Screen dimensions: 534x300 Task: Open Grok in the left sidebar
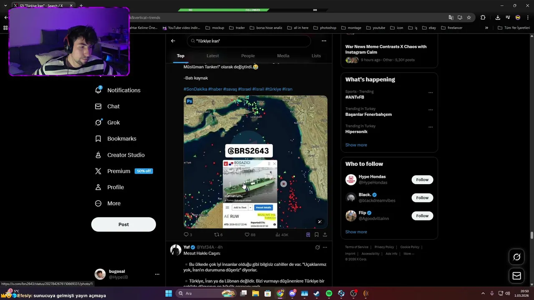[x=107, y=122]
